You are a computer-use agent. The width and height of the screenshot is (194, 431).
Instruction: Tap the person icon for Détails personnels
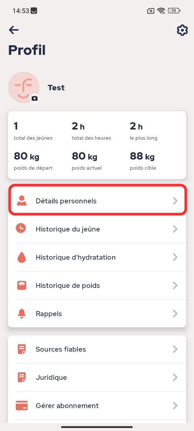[21, 201]
